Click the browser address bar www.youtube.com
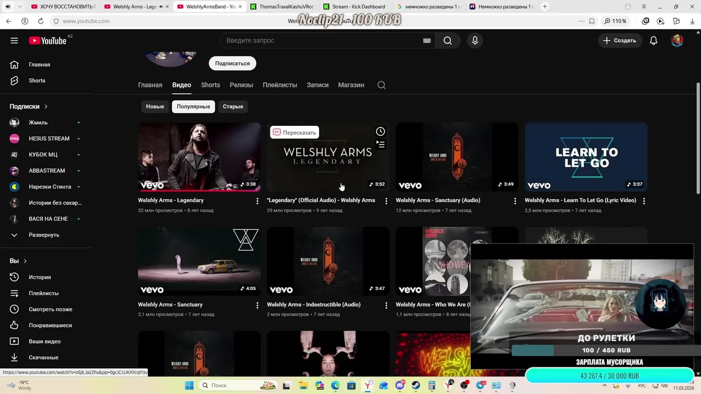Image resolution: width=701 pixels, height=394 pixels. pyautogui.click(x=86, y=21)
